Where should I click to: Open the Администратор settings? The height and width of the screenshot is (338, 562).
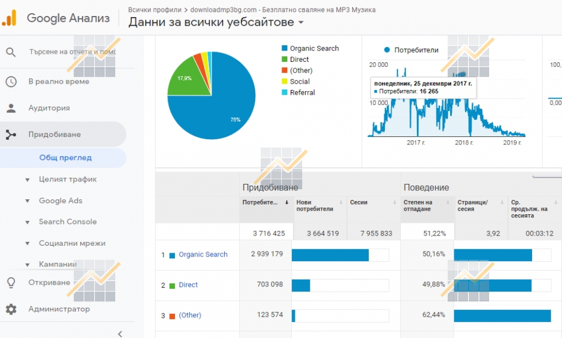pyautogui.click(x=59, y=309)
